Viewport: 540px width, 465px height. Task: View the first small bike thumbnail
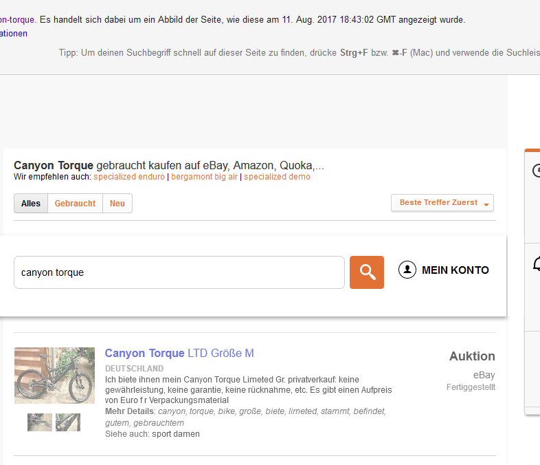40,422
